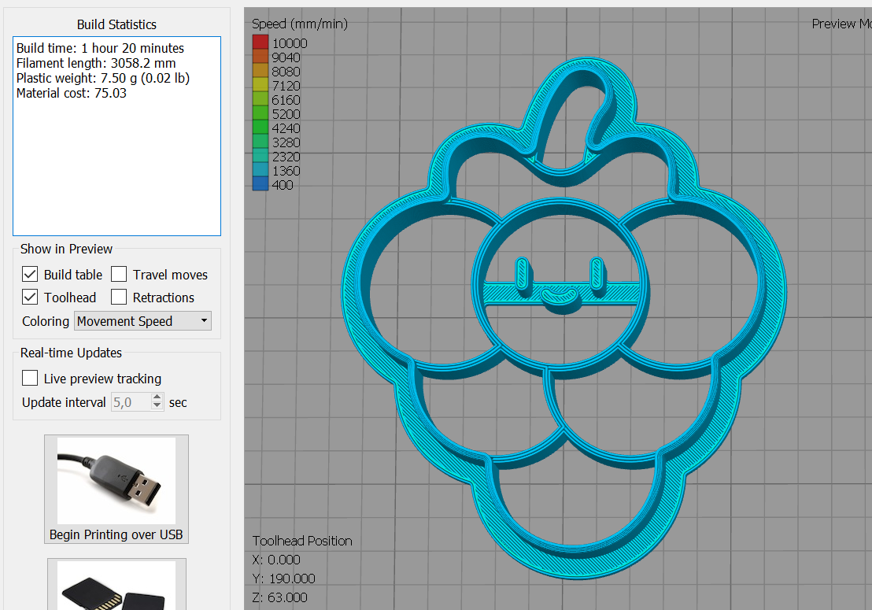Viewport: 872px width, 610px height.
Task: Enable the Travel moves checkbox
Action: pos(119,274)
